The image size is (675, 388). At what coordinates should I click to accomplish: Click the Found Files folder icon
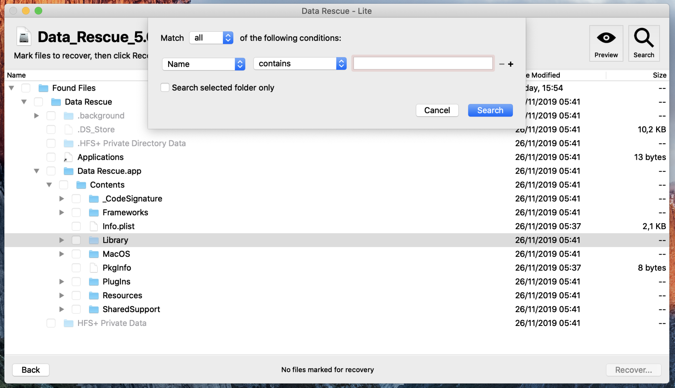(43, 88)
